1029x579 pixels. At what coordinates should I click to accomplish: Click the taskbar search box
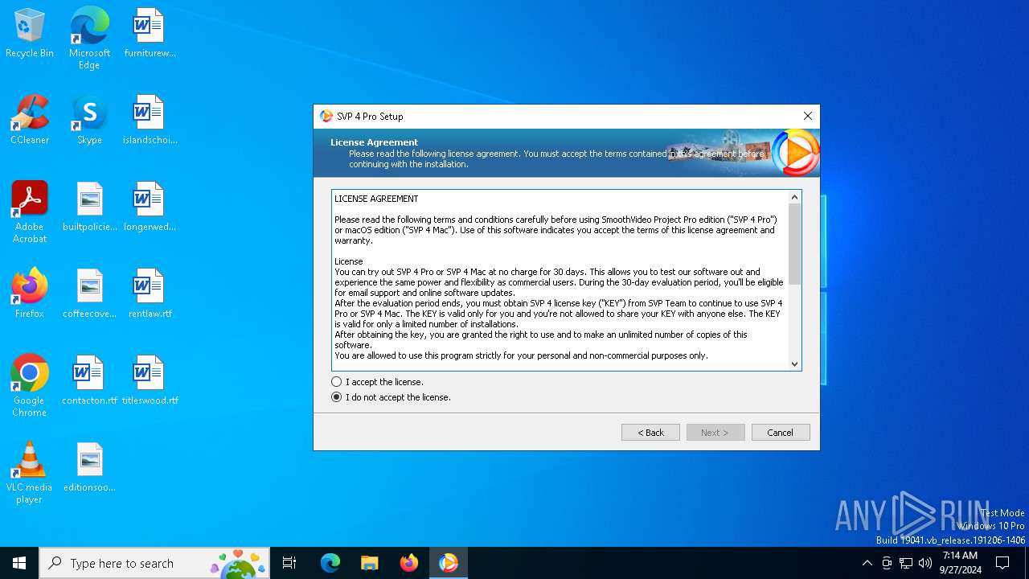tap(154, 563)
